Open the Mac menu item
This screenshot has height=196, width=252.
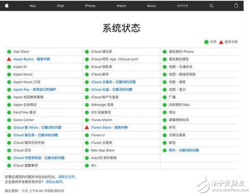33,6
